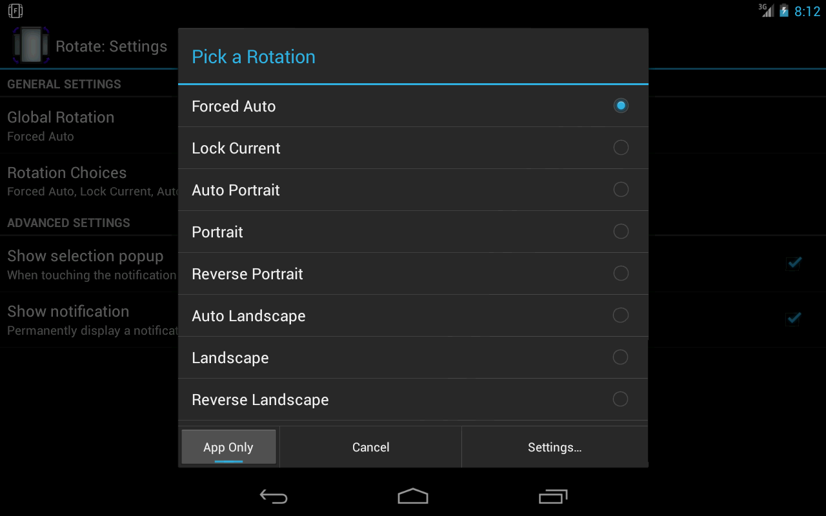Open the recent apps navigation icon
This screenshot has height=516, width=826.
(x=552, y=496)
